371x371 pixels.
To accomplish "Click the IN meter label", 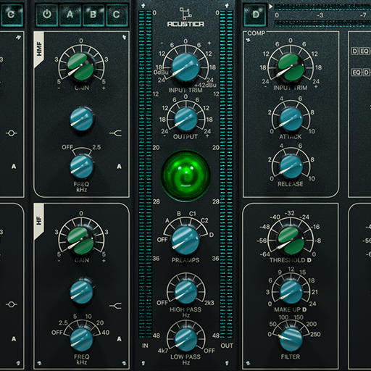I will point(145,346).
